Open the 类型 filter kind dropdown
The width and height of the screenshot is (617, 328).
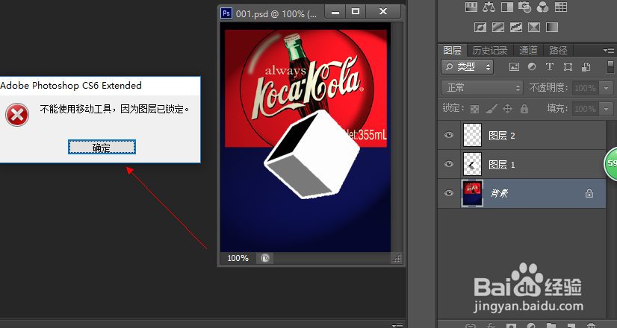467,67
